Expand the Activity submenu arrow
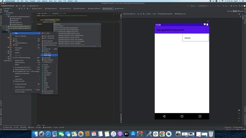 [x=57, y=65]
